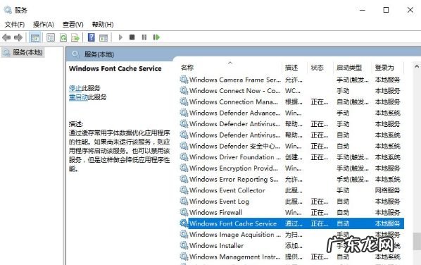Click gear icon of Windows Event Collector row

(184, 190)
